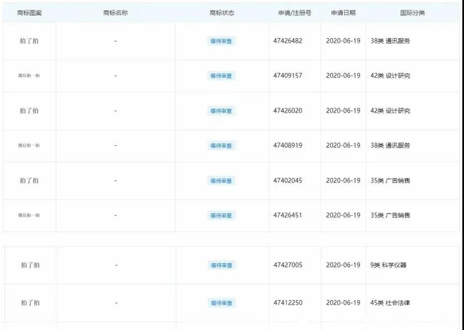Click 38类 通讯服务 in row 47426482
The height and width of the screenshot is (330, 464).
pyautogui.click(x=391, y=41)
